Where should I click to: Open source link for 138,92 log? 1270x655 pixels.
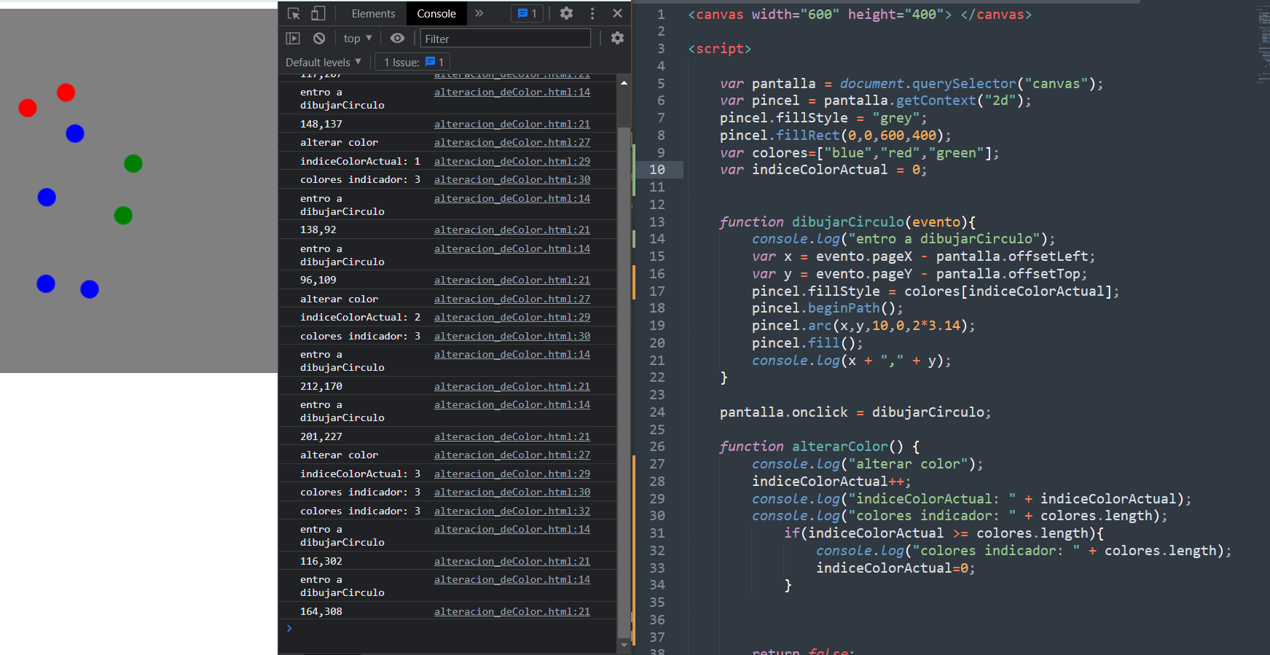[512, 230]
